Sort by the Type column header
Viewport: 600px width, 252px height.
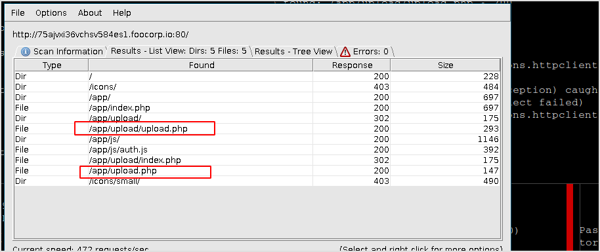click(52, 65)
